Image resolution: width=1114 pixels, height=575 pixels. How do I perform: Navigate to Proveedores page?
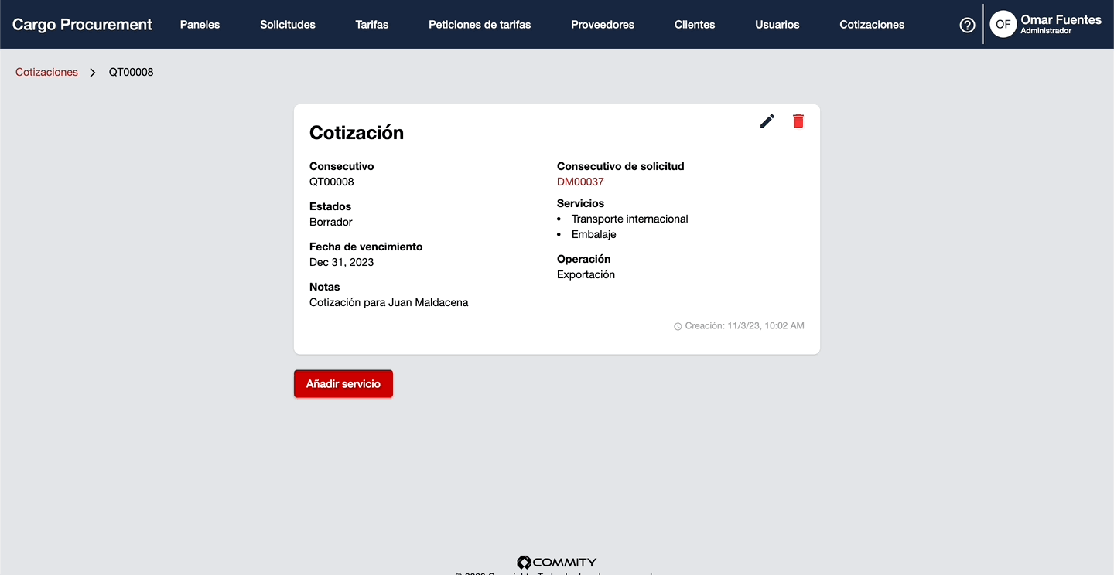tap(603, 25)
